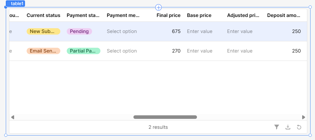Select the Email Sent status tag
Screen dimensions: 315x140
click(43, 51)
